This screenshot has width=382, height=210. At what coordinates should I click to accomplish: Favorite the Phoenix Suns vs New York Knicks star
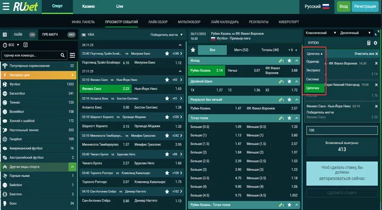(167, 80)
